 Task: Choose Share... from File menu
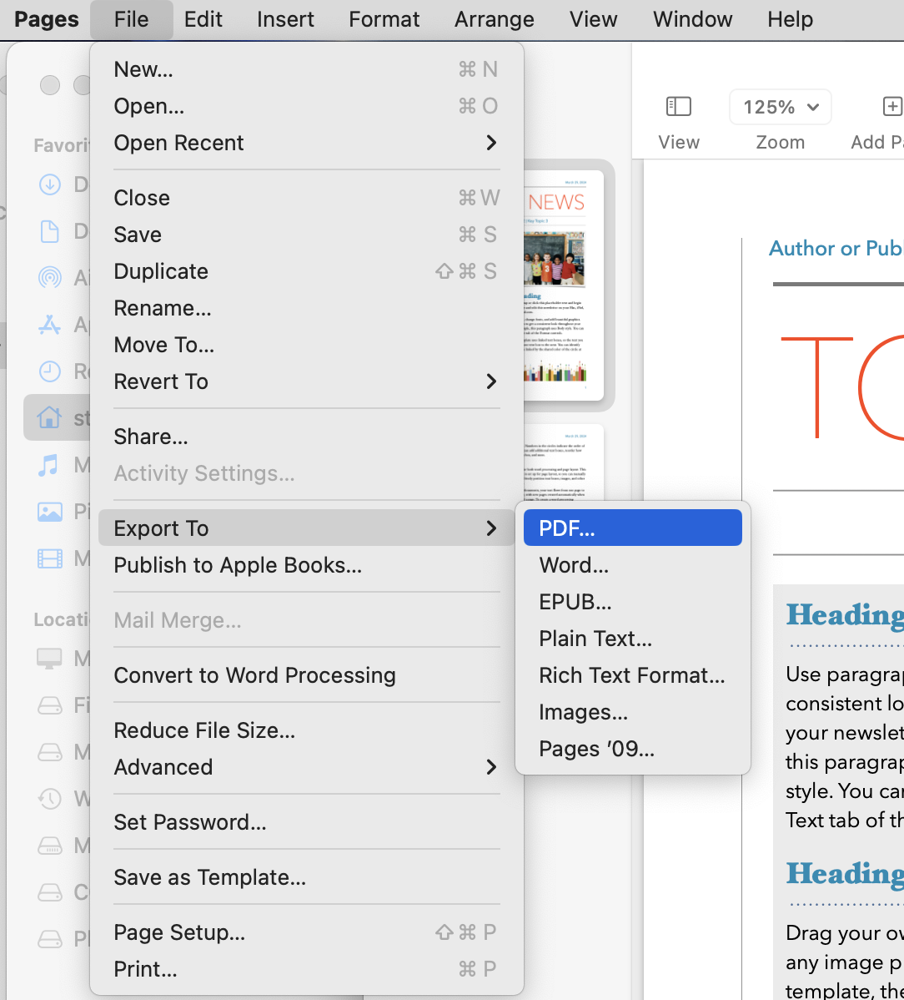pos(306,437)
